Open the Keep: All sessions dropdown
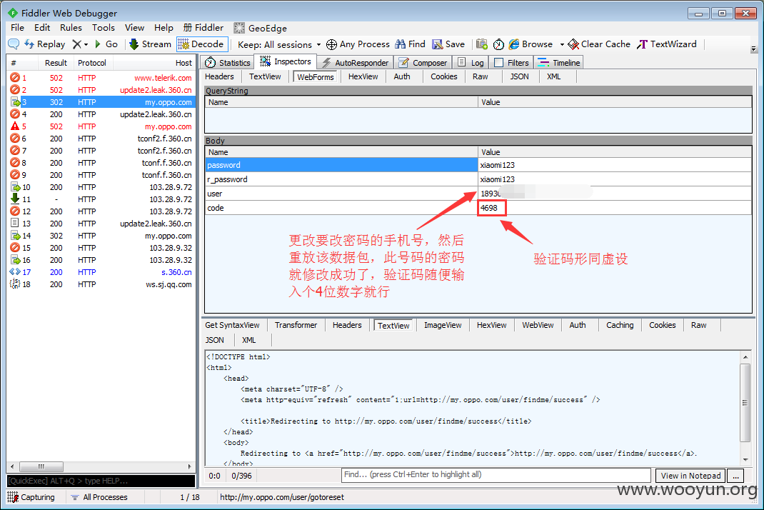This screenshot has height=510, width=764. (279, 44)
